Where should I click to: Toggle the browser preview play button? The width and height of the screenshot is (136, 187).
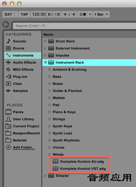coord(6,24)
